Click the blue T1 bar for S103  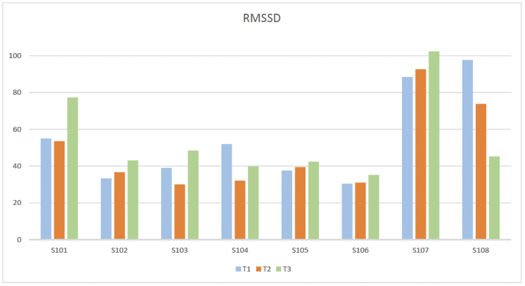tap(166, 204)
